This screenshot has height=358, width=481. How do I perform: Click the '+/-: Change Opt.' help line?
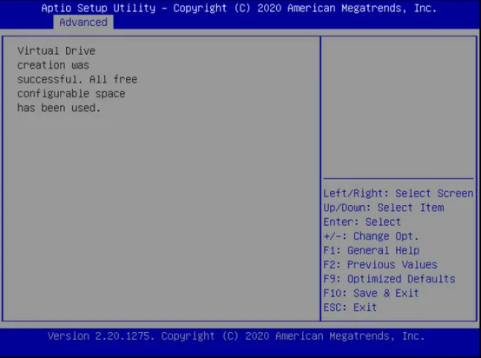coord(371,236)
